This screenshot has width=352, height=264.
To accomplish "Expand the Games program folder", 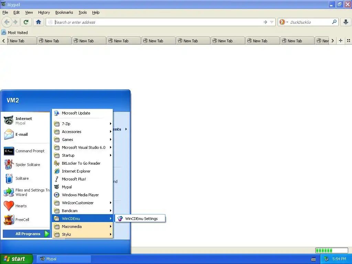I will coord(82,140).
